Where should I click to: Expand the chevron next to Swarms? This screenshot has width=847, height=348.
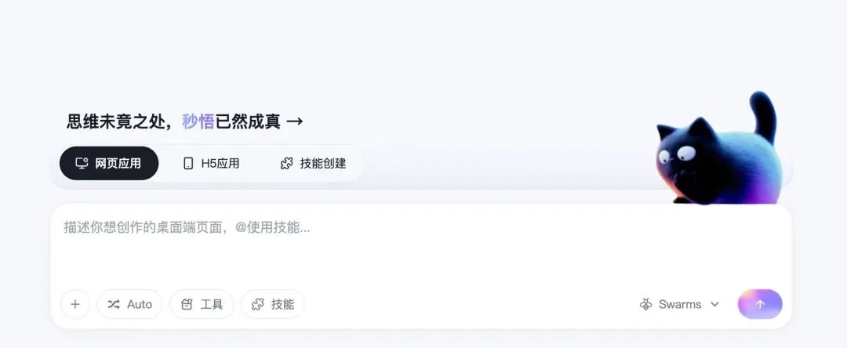coord(714,304)
